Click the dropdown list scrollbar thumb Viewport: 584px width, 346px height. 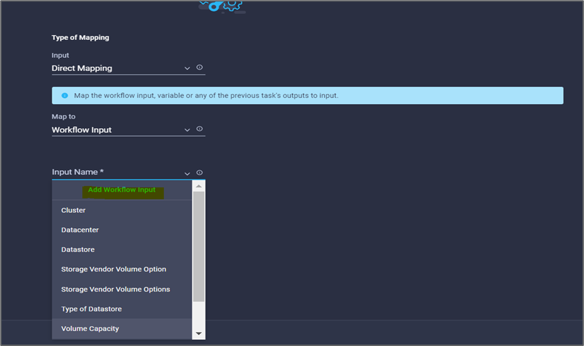[x=199, y=247]
